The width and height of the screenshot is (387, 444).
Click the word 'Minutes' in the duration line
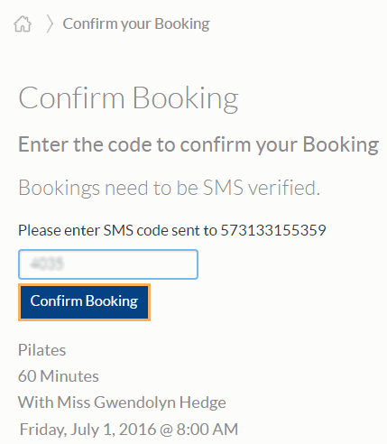click(69, 376)
